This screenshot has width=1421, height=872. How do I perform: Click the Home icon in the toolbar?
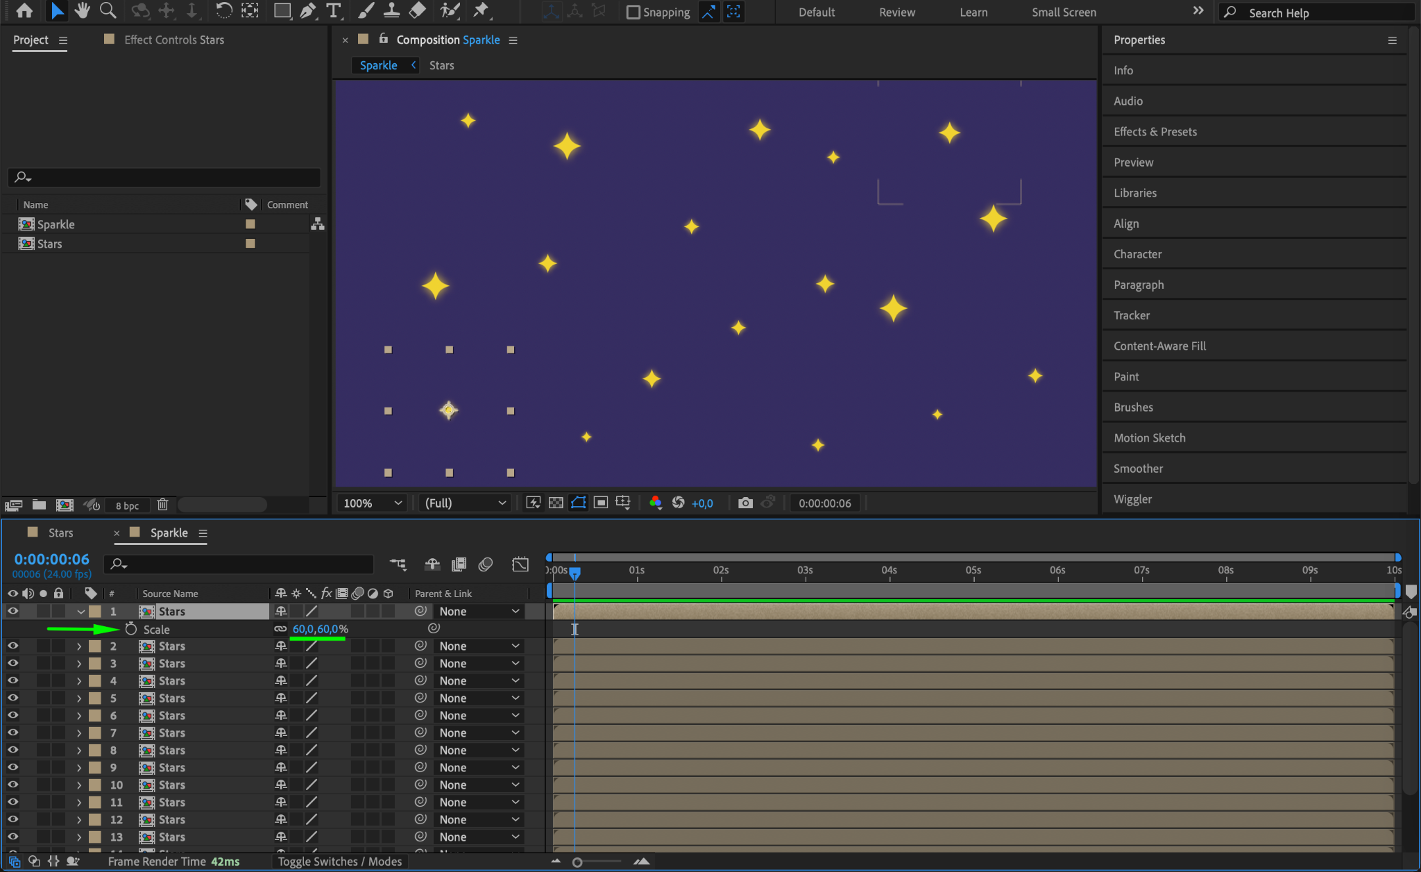[x=24, y=10]
